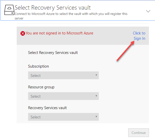Click the 'Resource group' field label

41,87
